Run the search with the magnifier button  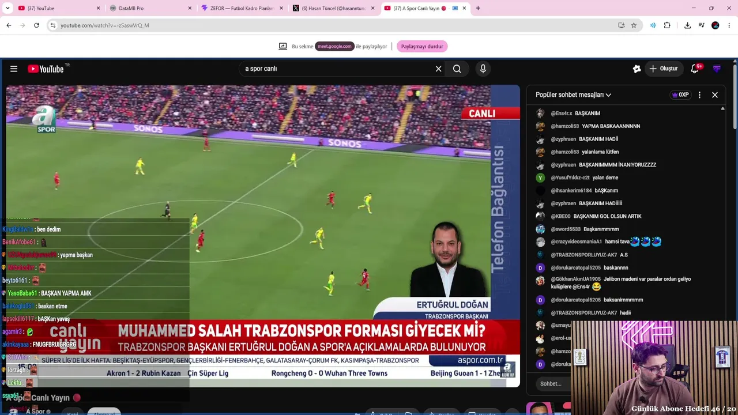[x=457, y=69]
